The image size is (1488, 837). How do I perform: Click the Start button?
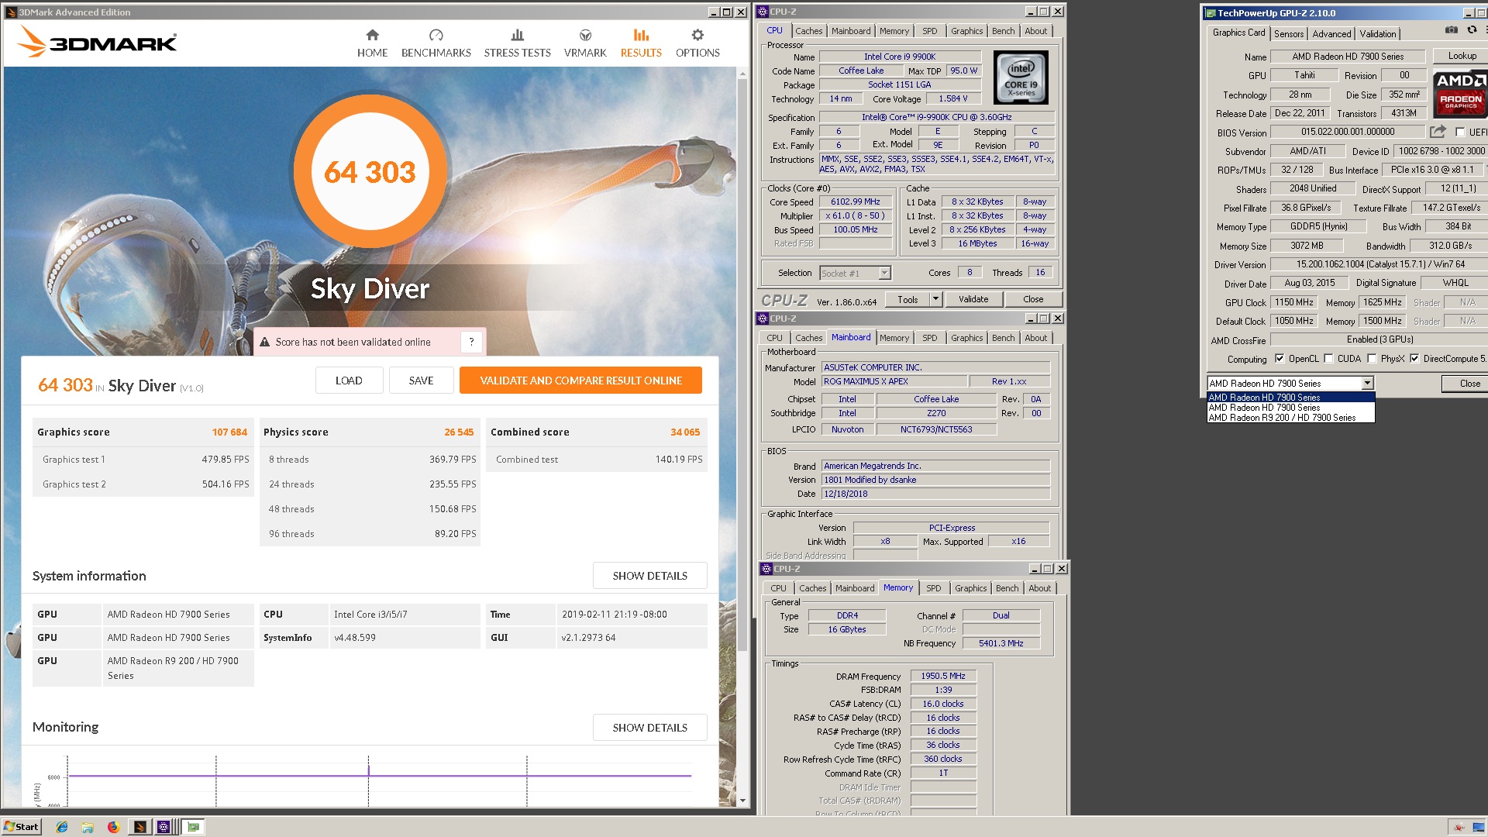(x=21, y=827)
